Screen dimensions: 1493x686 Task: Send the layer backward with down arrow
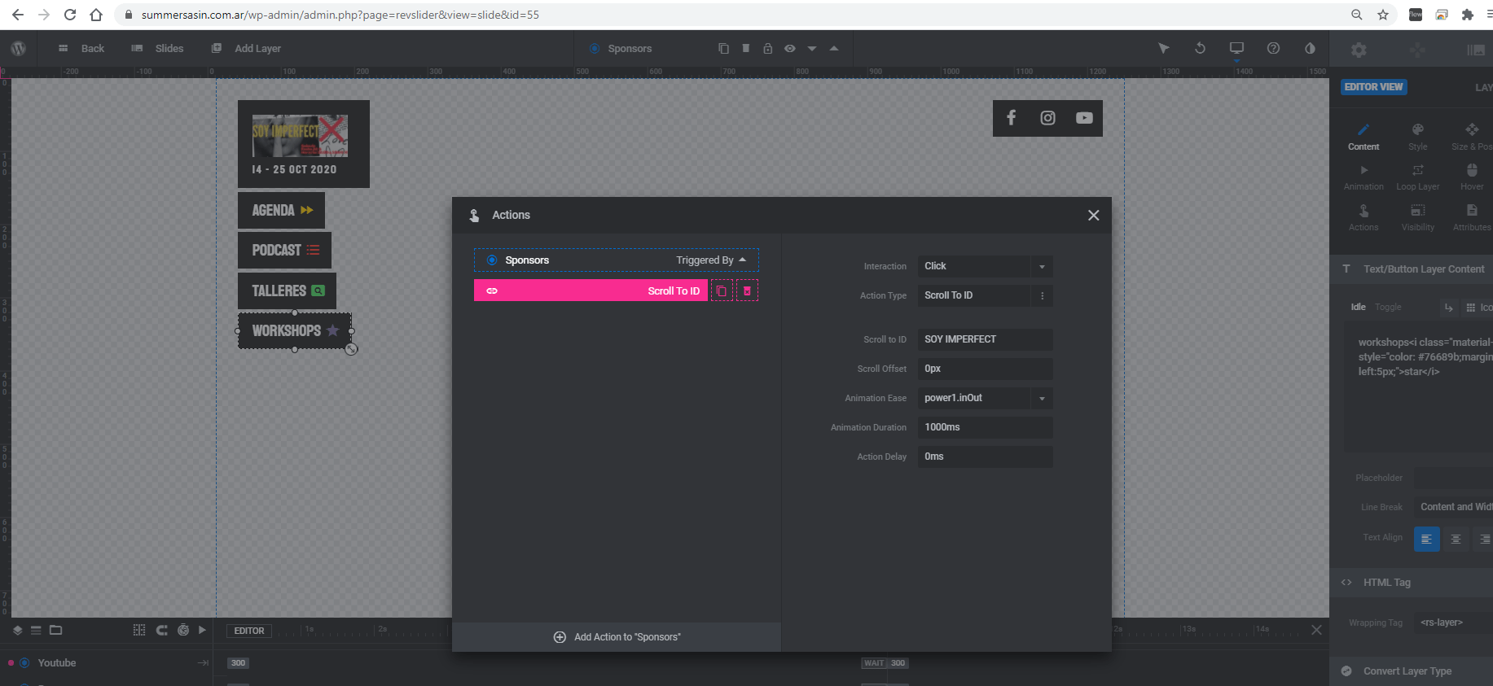[812, 49]
